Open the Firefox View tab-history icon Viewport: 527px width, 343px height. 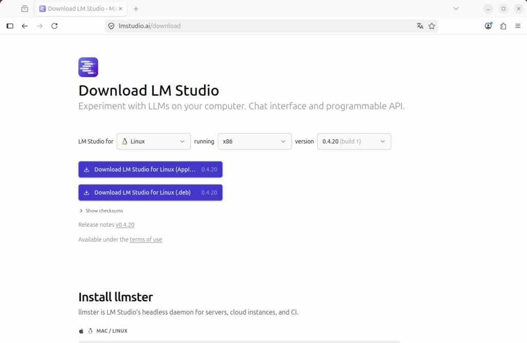25,9
